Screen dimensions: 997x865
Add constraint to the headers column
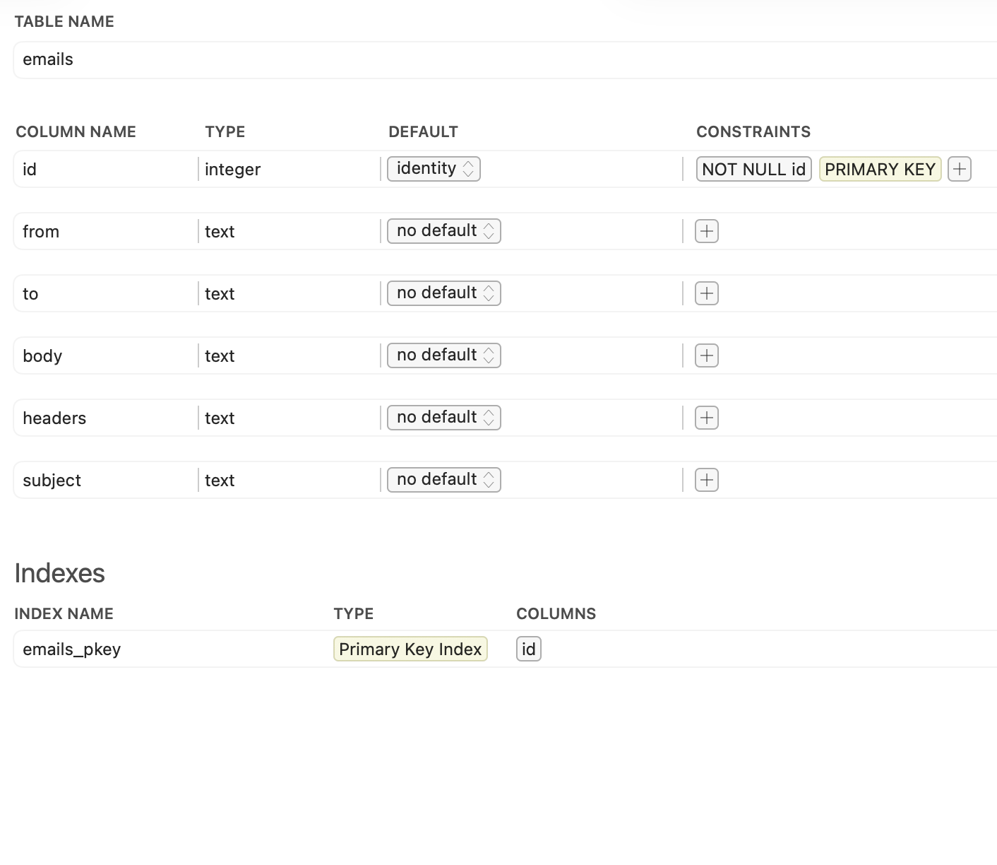pyautogui.click(x=706, y=418)
